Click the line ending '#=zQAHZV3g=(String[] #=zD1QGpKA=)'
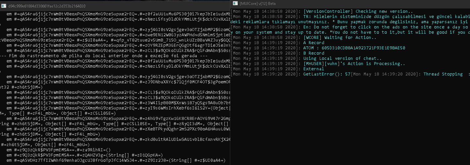The width and height of the screenshot is (470, 165). [85, 155]
